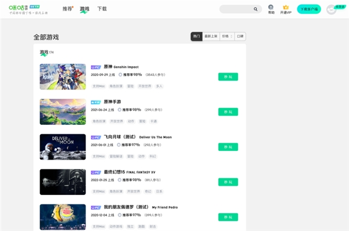Screen dimensions: 349x231
Task: Select the 口碑 sort option
Action: click(240, 37)
